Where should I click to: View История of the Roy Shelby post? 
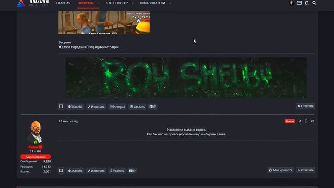[x=117, y=107]
